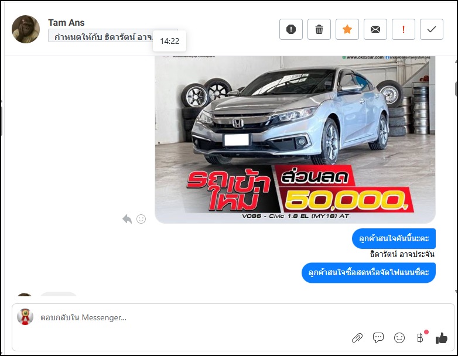
Task: Open Tam Ans profile picture
Action: [26, 29]
